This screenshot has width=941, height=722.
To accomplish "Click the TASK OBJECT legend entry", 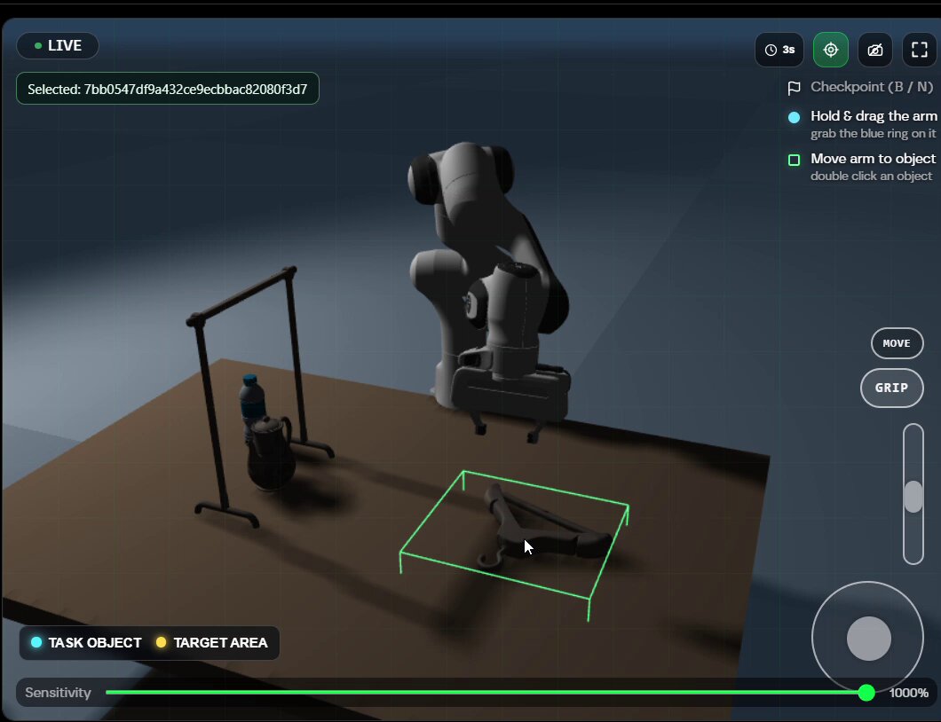I will click(86, 643).
